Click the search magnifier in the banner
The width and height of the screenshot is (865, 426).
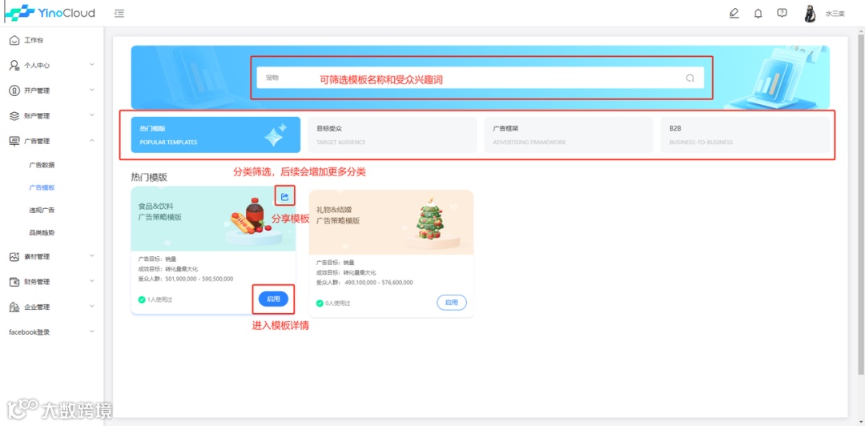pos(690,78)
